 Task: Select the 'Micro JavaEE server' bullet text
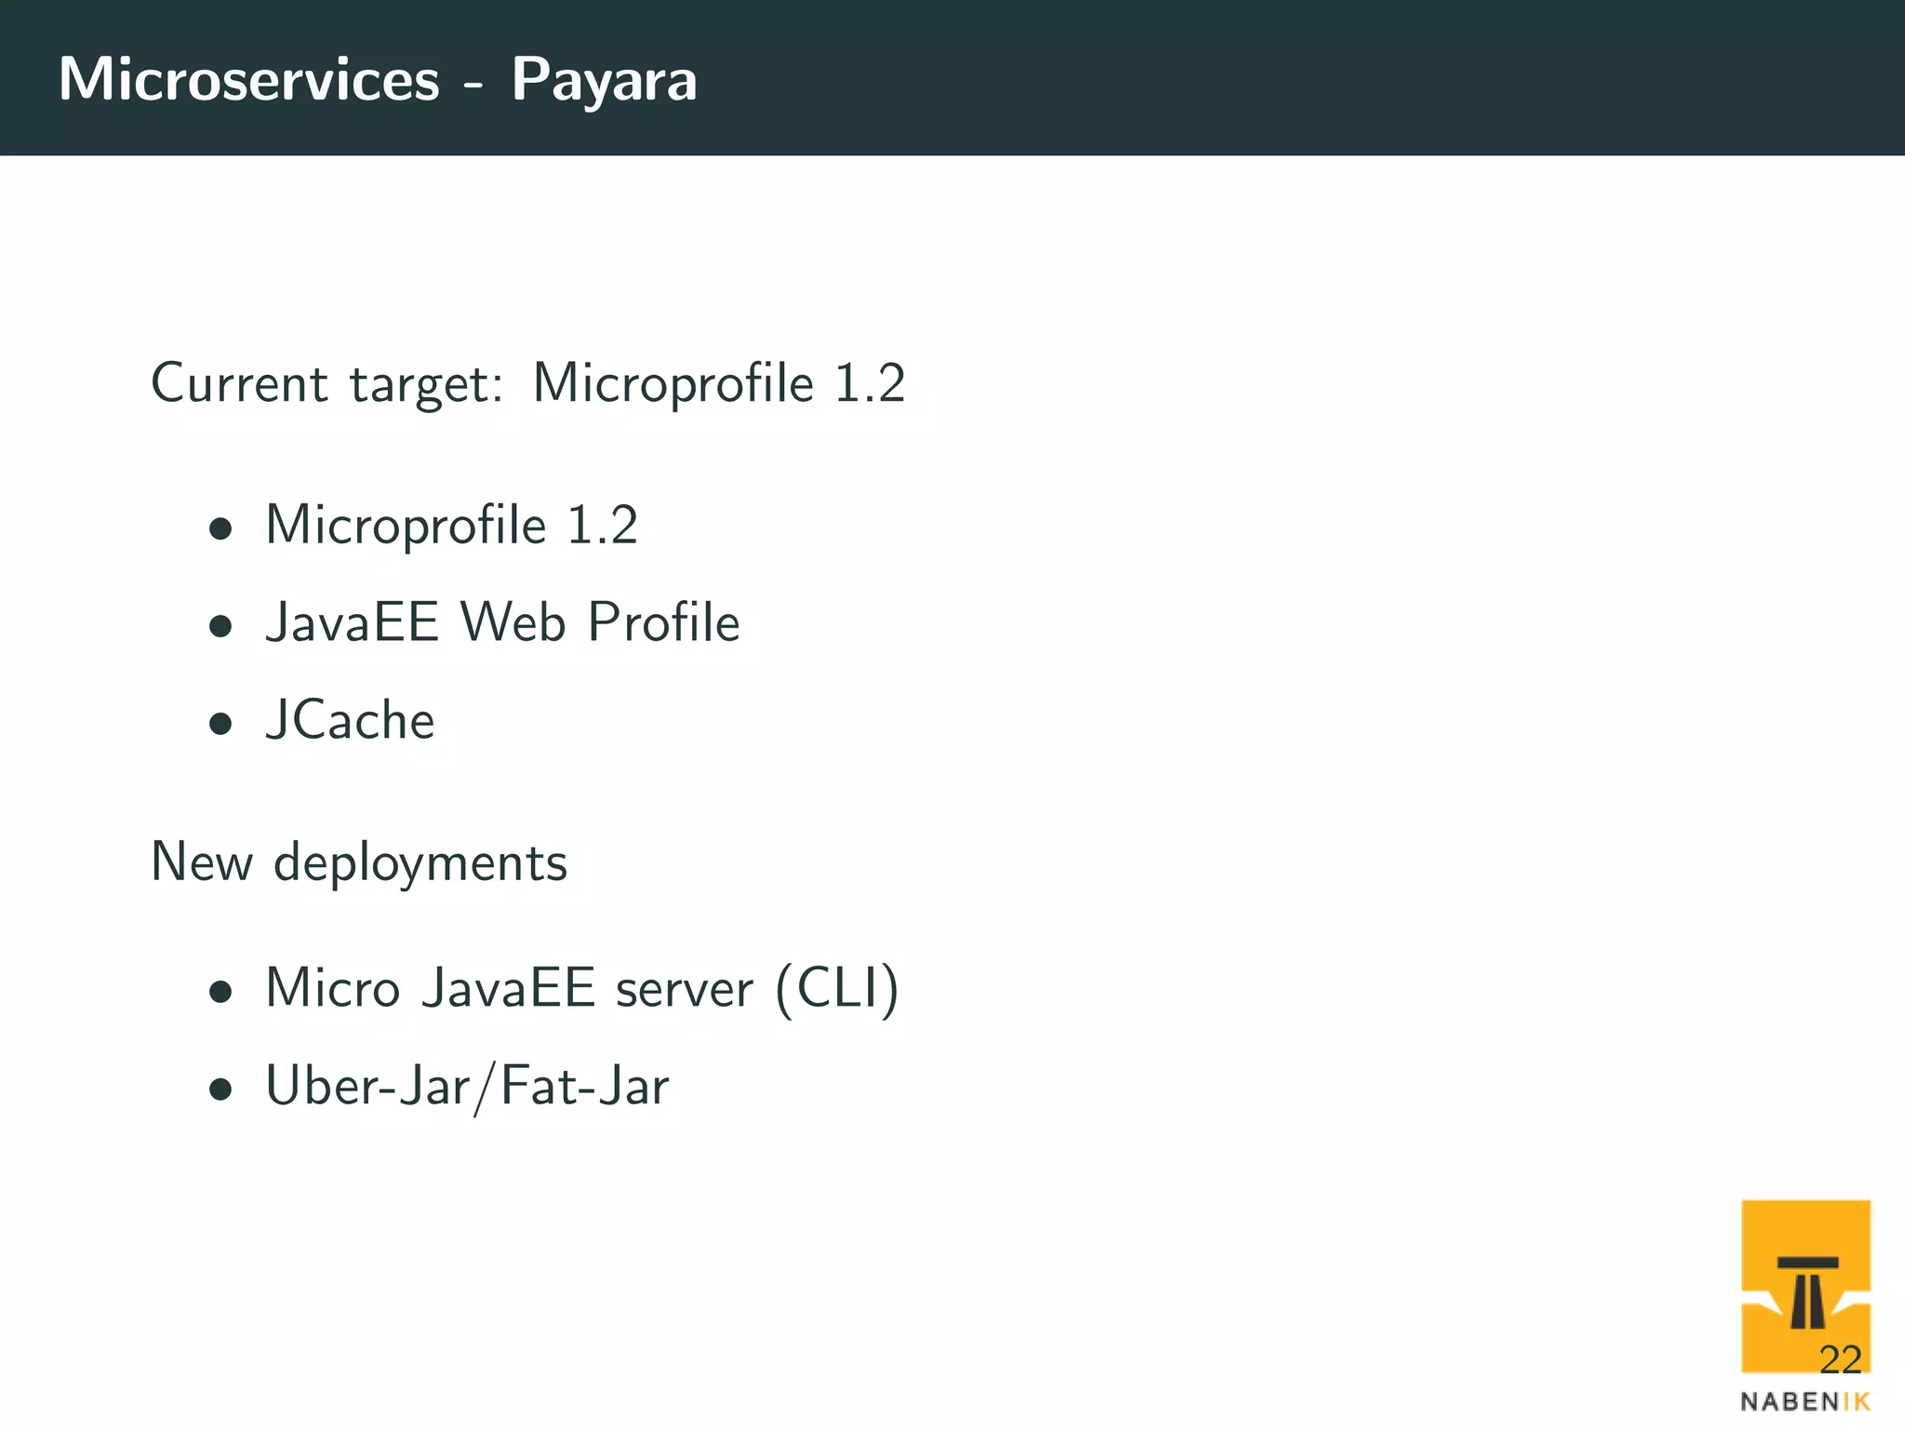click(509, 988)
